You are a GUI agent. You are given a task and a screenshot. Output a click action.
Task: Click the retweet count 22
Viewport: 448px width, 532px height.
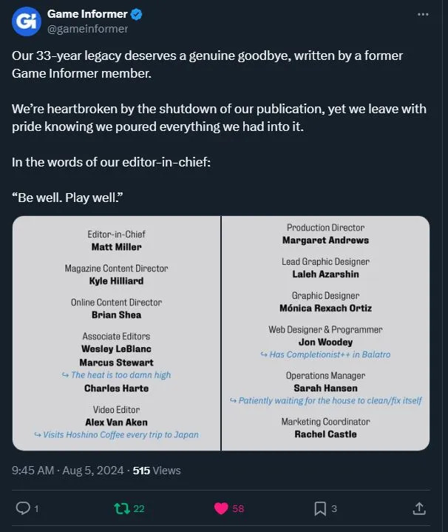138,508
